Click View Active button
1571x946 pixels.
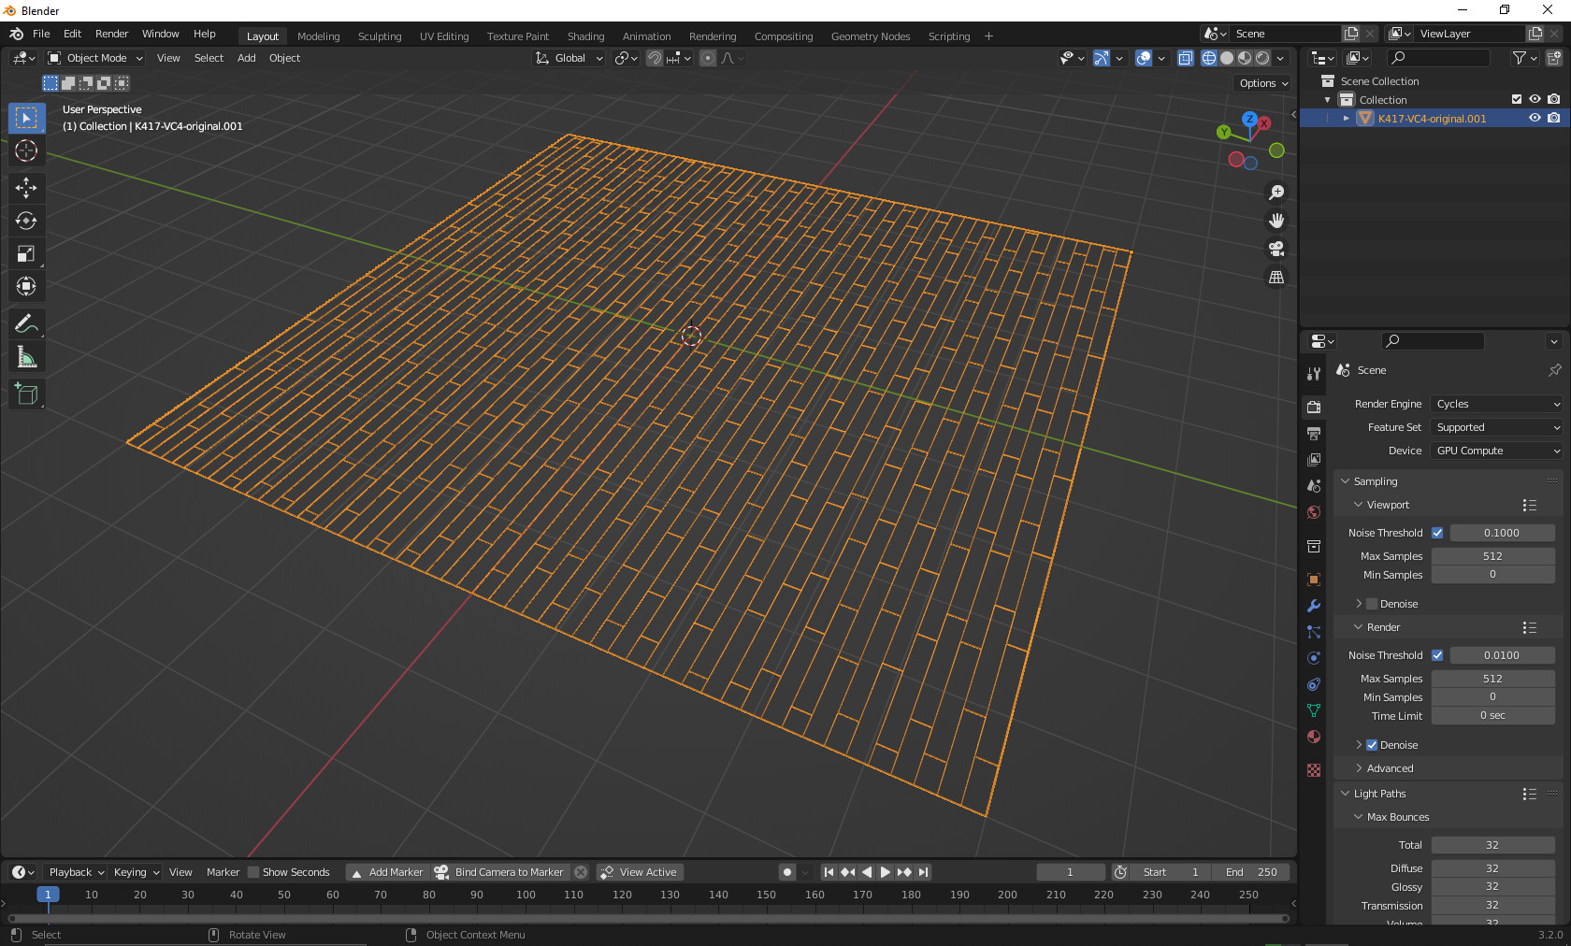pyautogui.click(x=640, y=872)
